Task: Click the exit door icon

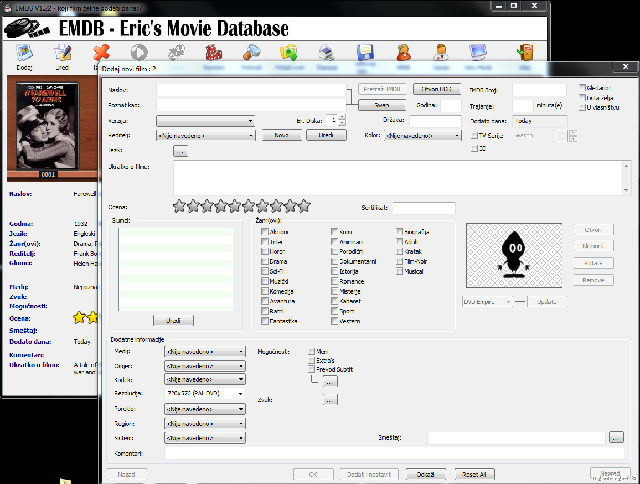Action: point(525,53)
